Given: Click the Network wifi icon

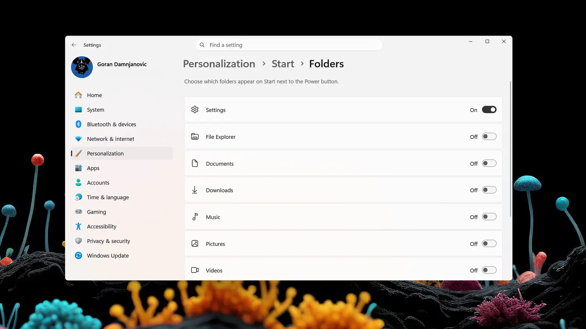Looking at the screenshot, I should (x=79, y=139).
